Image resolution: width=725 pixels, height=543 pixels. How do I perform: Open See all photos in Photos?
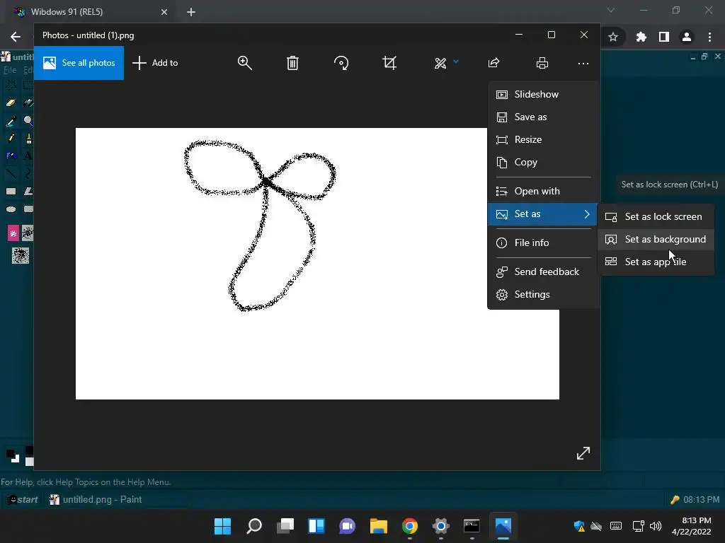pyautogui.click(x=79, y=63)
